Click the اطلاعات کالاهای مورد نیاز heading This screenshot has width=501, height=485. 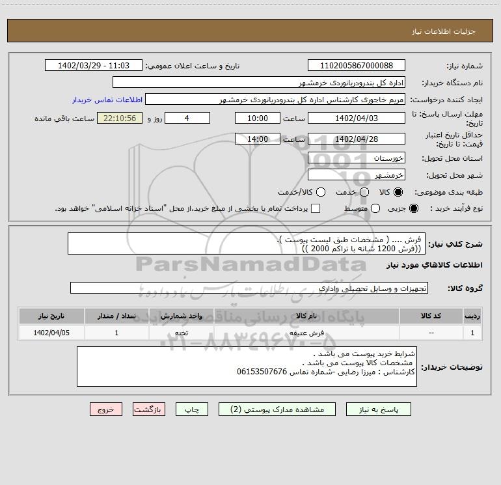(435, 265)
